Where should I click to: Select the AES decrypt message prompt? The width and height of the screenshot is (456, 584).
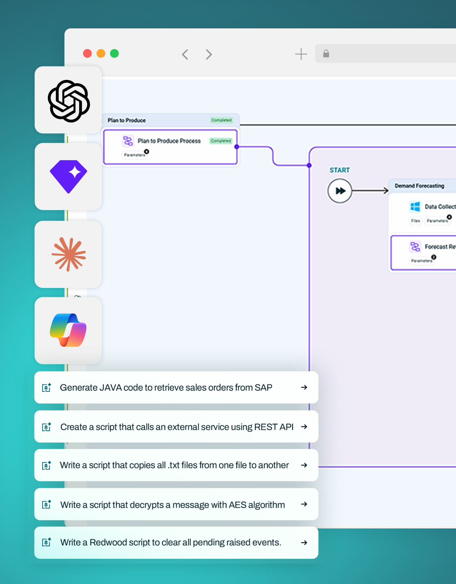tap(176, 504)
